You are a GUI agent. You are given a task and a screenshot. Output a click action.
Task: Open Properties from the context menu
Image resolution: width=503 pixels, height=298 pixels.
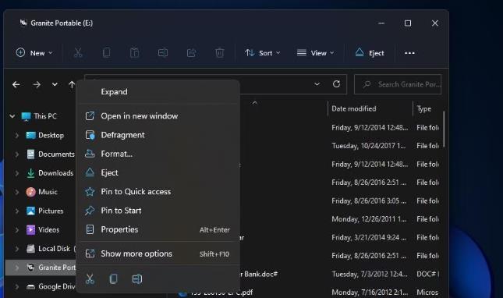coord(158,229)
